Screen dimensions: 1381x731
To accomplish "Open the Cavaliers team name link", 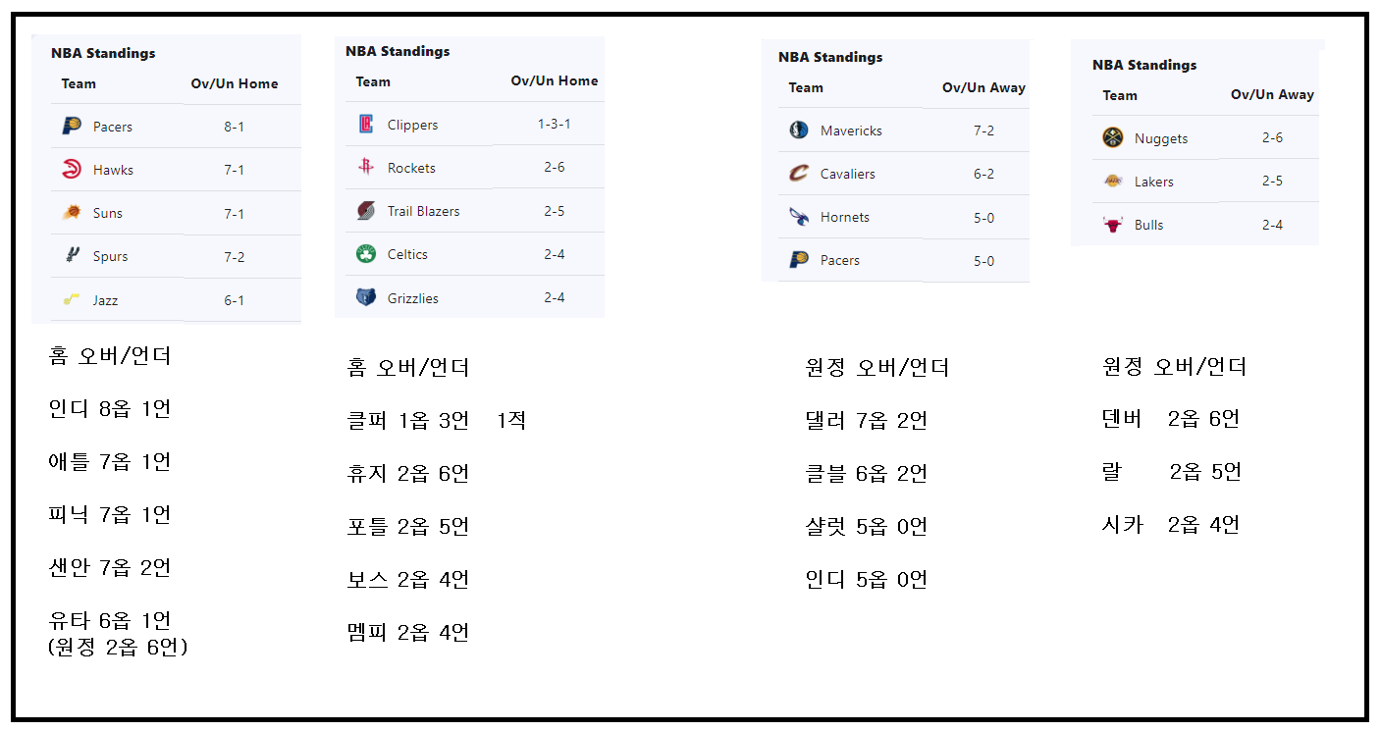I will point(847,174).
